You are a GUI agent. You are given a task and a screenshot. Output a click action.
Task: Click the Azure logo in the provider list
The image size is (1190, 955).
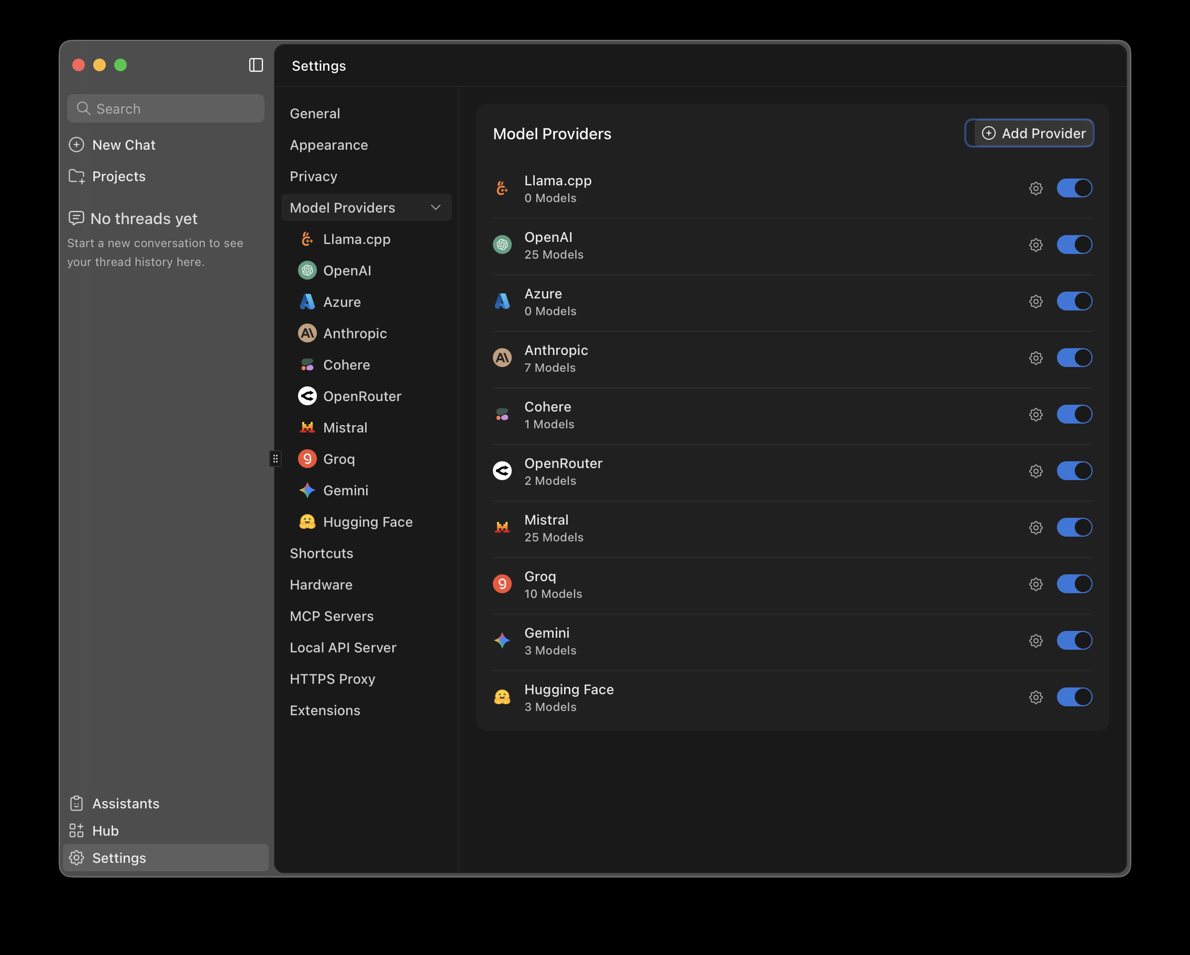502,301
